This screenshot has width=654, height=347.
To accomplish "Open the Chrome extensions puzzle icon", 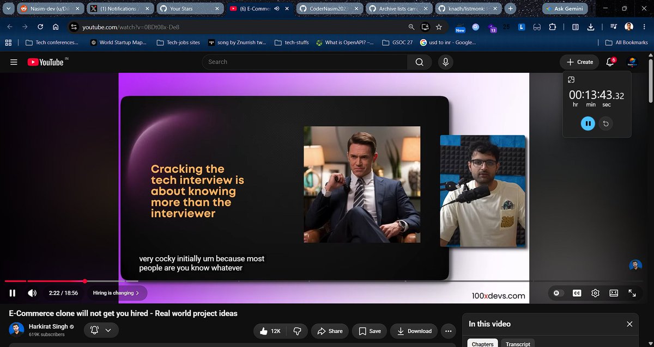I will pyautogui.click(x=552, y=27).
